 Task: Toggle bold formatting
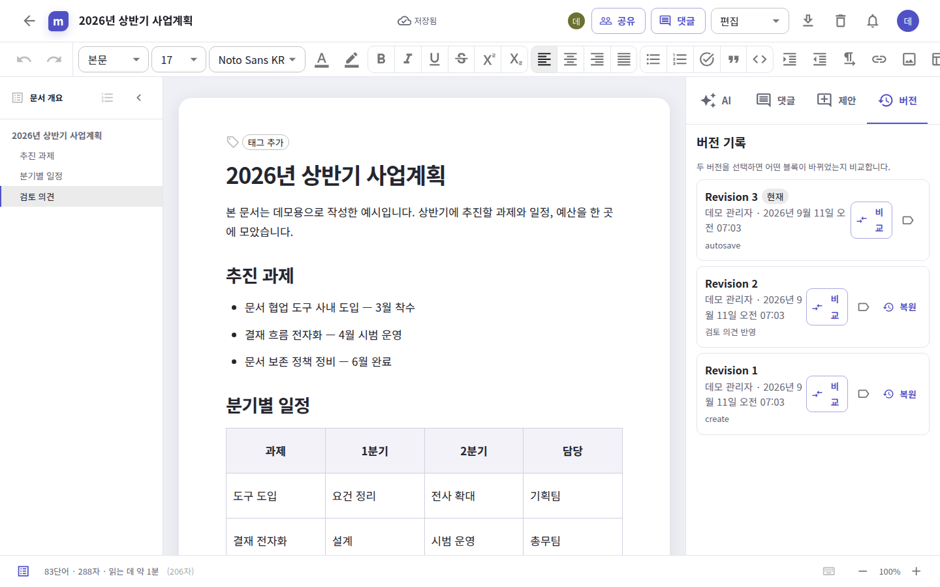(x=381, y=59)
